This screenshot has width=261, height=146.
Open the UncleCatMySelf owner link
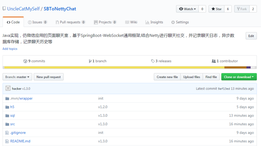point(23,9)
